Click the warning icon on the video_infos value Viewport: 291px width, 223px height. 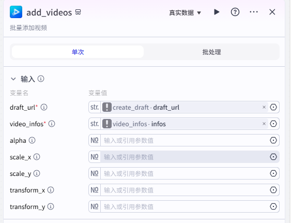107,124
